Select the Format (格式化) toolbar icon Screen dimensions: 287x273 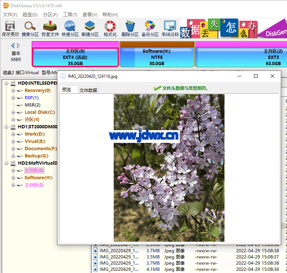coord(110,28)
